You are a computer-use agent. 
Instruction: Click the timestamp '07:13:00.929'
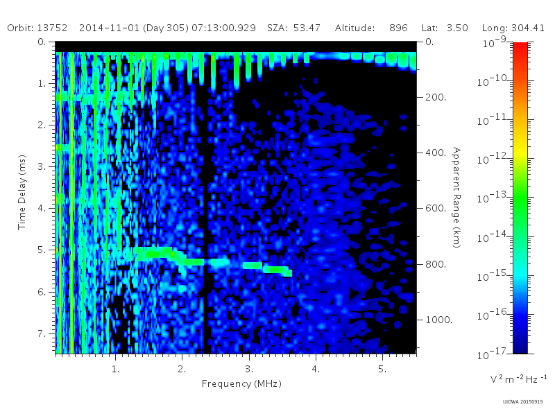coord(223,28)
